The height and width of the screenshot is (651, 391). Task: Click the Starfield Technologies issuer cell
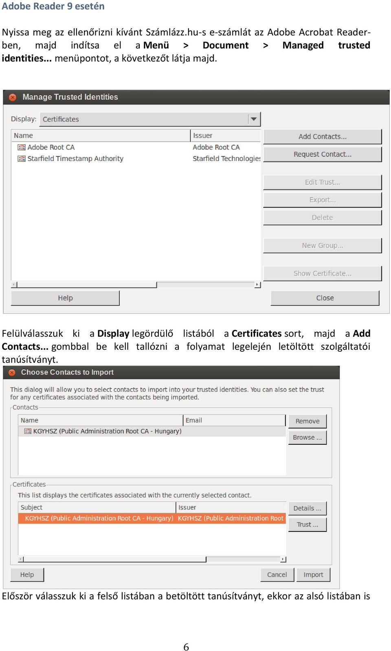coord(226,159)
